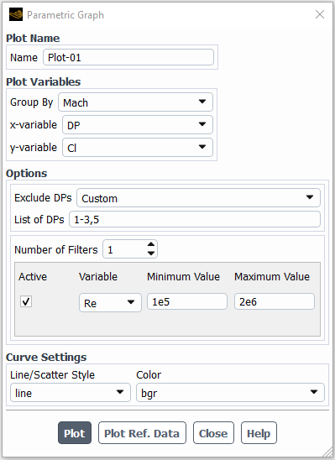Open Help for the Parametric Graph
Viewport: 335px width, 460px height.
point(259,433)
